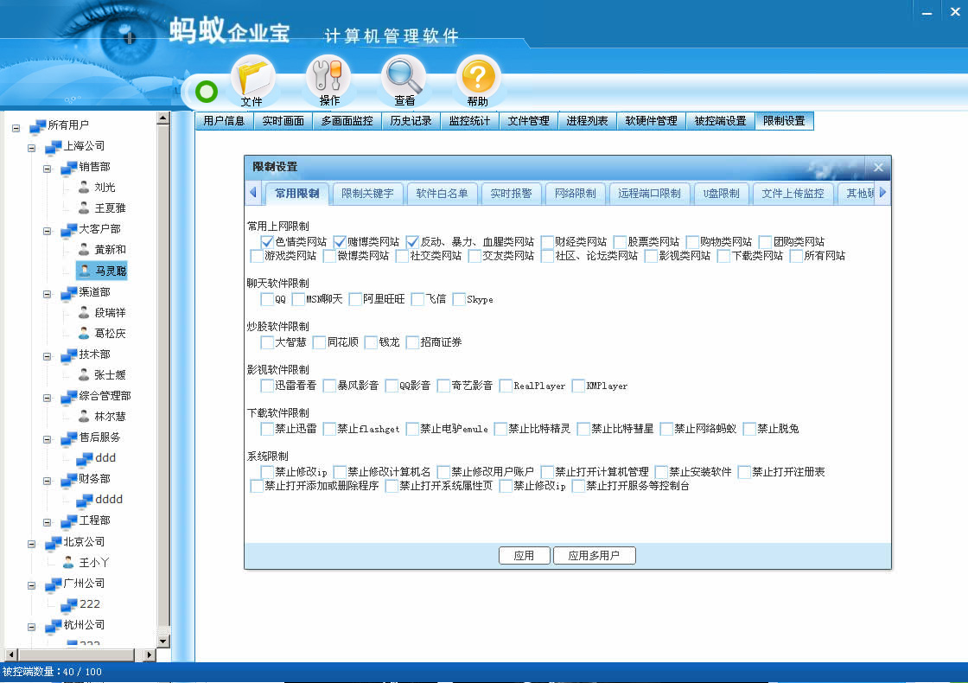This screenshot has height=683, width=968.
Task: Select user 刘光 in the tree
Action: (105, 188)
